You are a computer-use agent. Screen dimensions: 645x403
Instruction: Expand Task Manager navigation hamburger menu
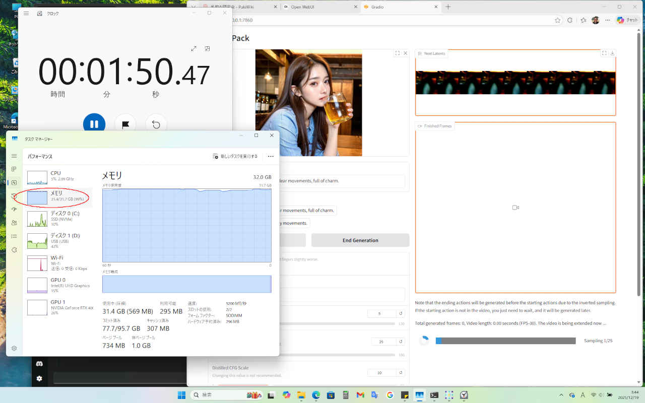pos(14,156)
